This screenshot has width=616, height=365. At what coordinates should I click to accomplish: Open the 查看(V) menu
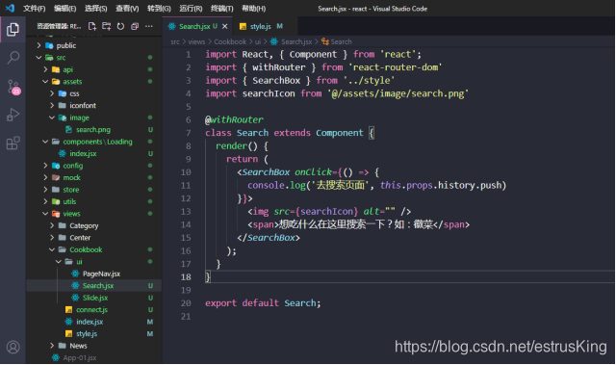127,9
